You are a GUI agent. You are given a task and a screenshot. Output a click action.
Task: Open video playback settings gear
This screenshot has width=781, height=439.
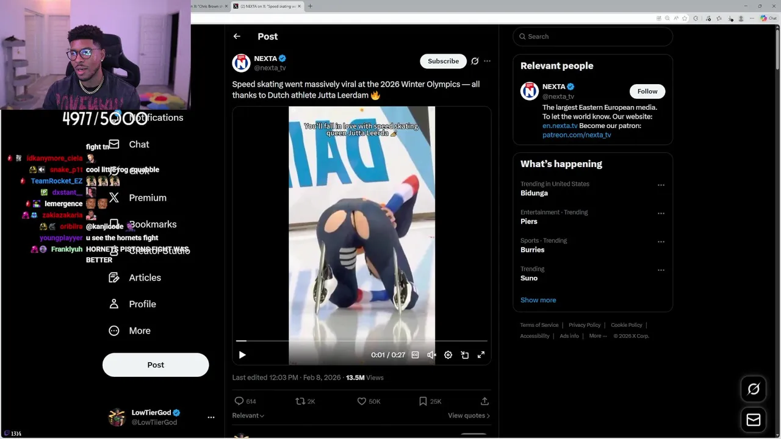448,355
